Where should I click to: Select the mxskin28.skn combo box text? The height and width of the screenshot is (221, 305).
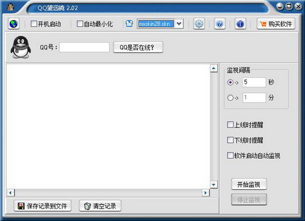[156, 24]
